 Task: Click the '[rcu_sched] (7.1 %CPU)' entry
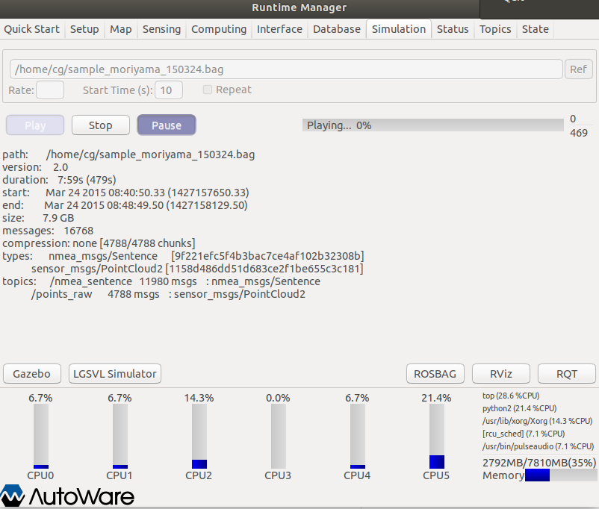click(524, 434)
